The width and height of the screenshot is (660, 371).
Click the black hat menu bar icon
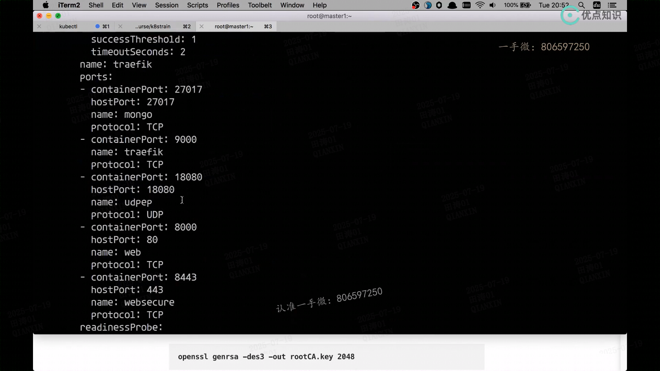coord(452,5)
